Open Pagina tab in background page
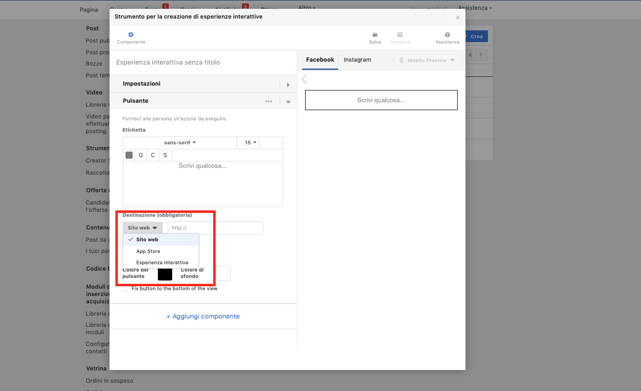This screenshot has height=391, width=641. 89,10
